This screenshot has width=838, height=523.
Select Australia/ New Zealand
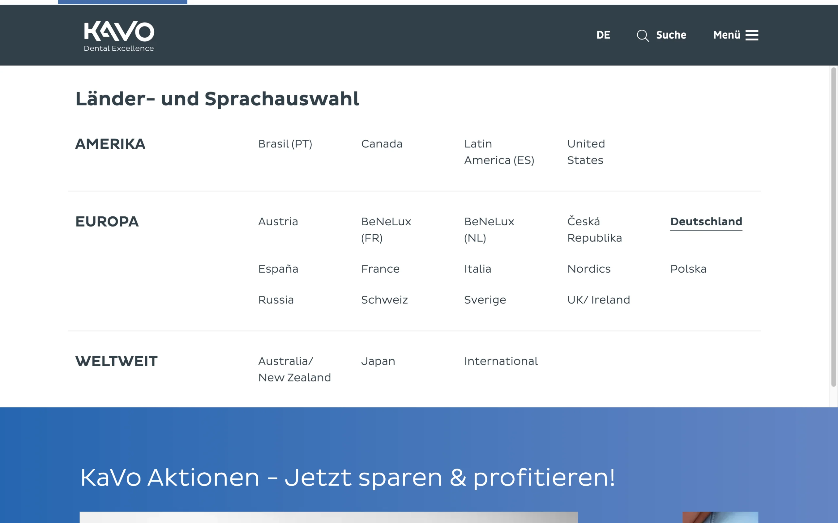point(294,369)
